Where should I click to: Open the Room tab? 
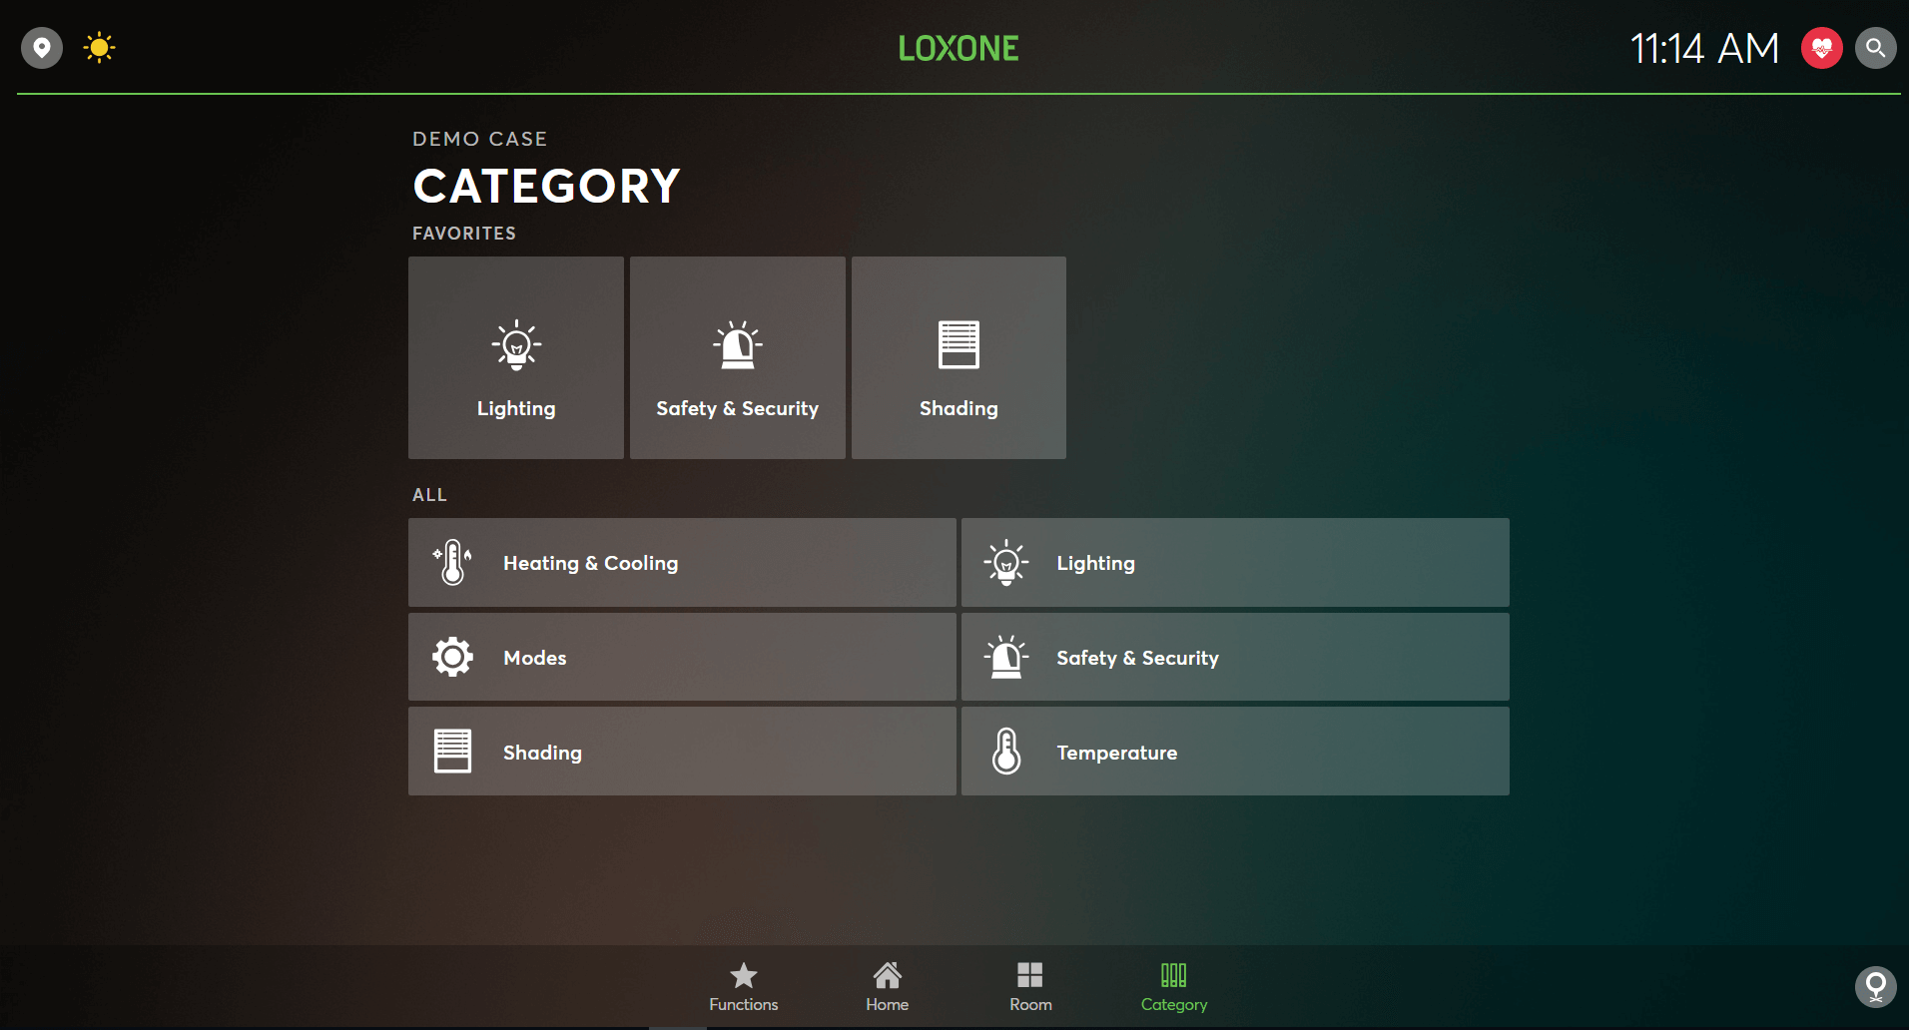(1030, 986)
